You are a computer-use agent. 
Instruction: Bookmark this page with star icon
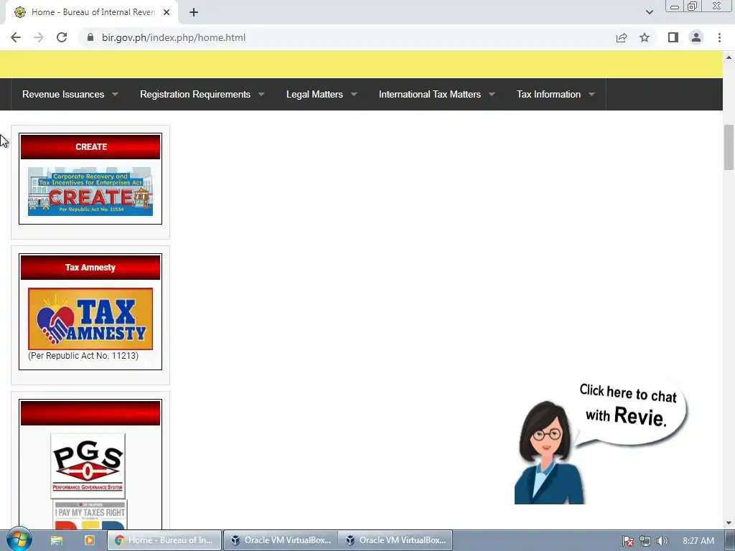[x=645, y=37]
